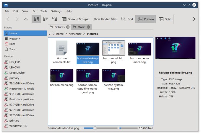Adjust the icon zoom slider

tap(95, 128)
